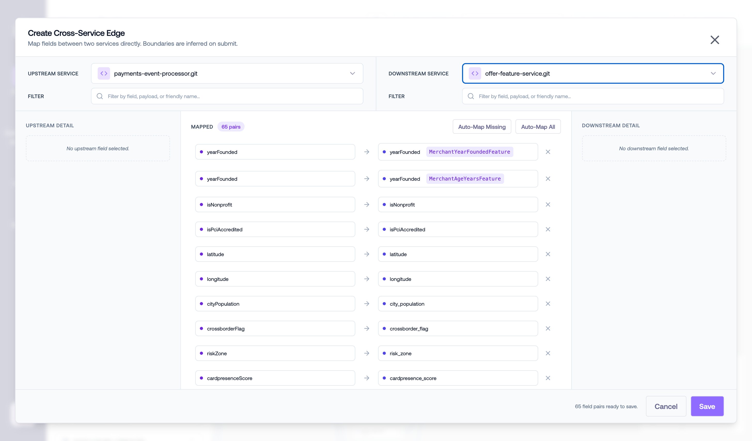Click the downstream service chevron arrow

coord(713,73)
